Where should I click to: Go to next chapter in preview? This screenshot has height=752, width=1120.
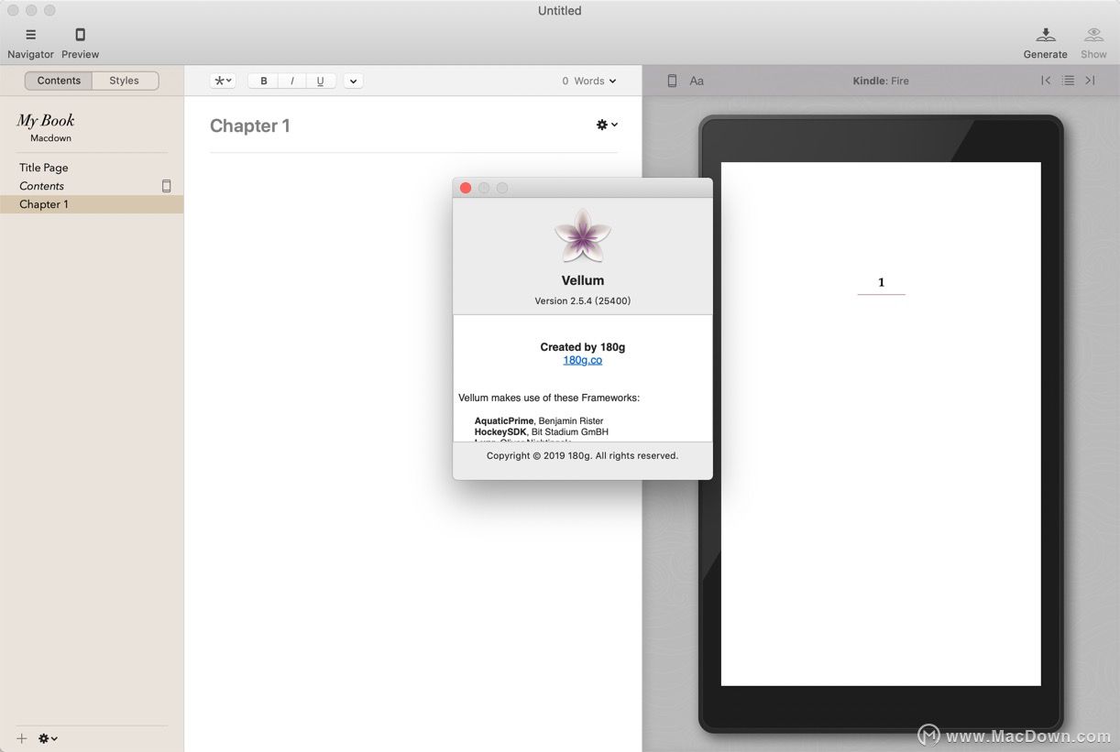[x=1090, y=81]
